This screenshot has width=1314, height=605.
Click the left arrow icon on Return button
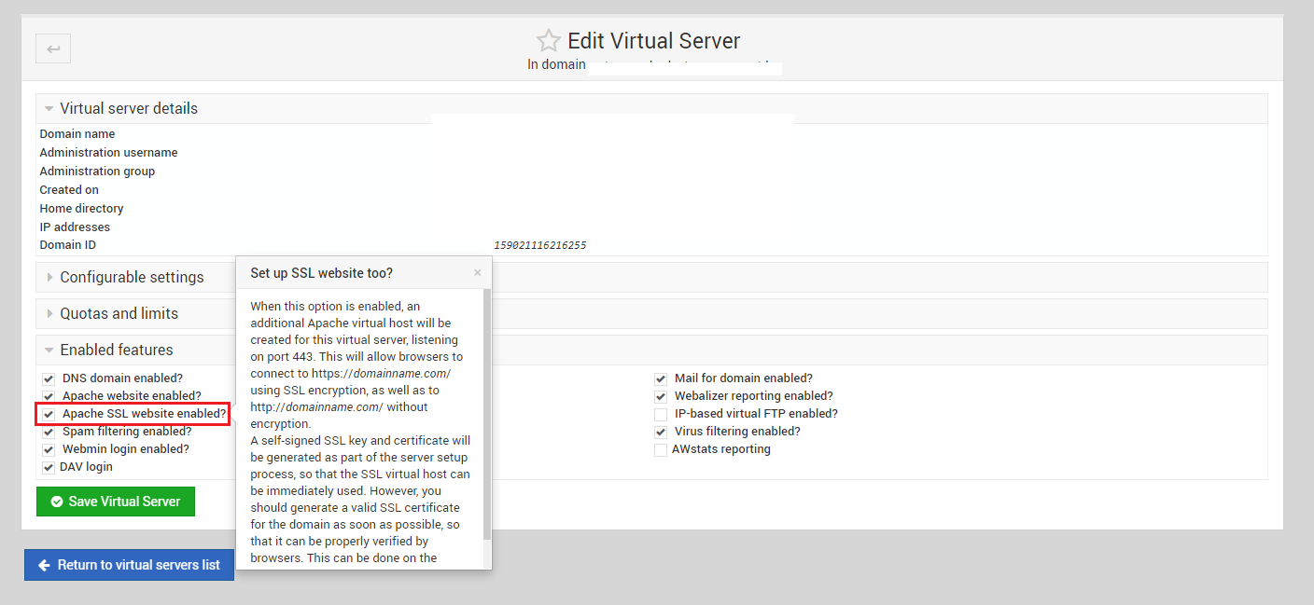tap(46, 564)
